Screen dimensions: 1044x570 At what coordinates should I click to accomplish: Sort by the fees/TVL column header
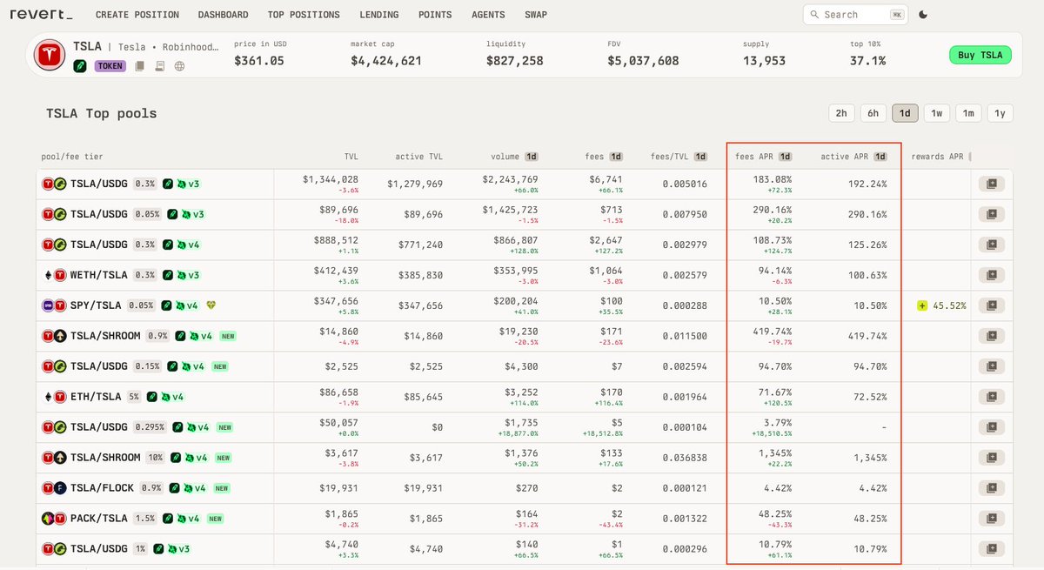click(679, 157)
